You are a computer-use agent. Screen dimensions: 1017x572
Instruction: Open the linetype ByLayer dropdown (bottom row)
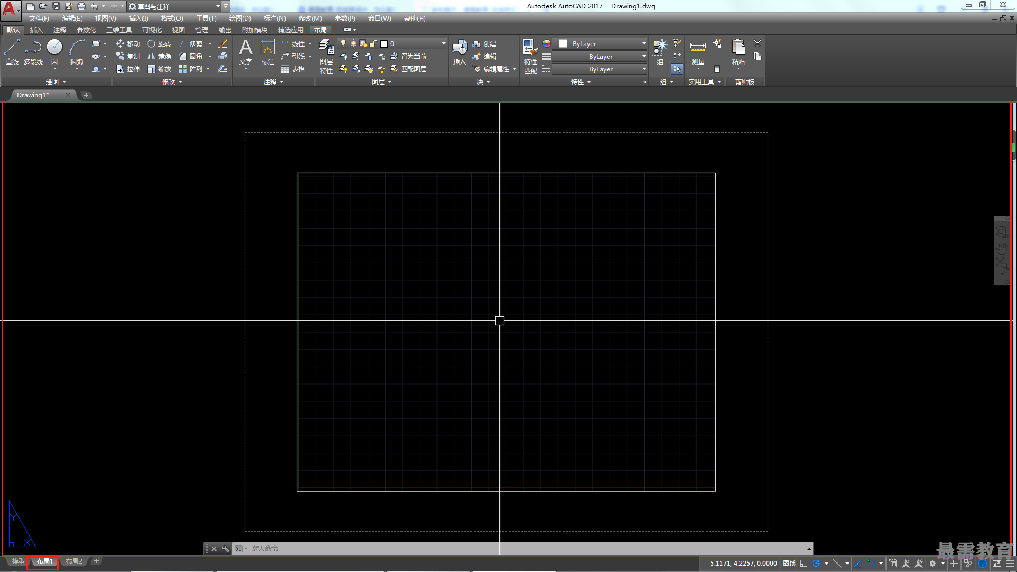600,69
